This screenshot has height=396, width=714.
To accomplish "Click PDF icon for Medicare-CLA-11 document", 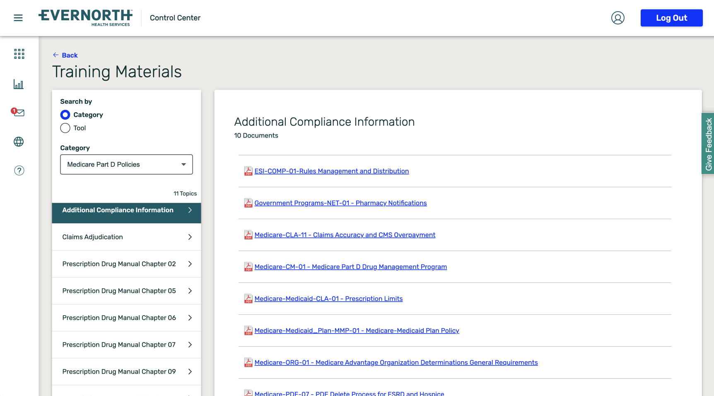I will tap(248, 235).
